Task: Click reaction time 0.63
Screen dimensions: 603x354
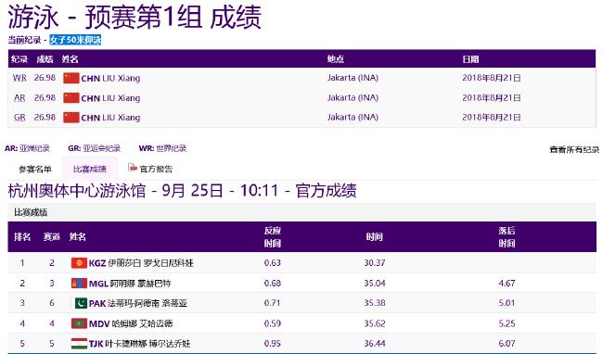Action: [272, 263]
